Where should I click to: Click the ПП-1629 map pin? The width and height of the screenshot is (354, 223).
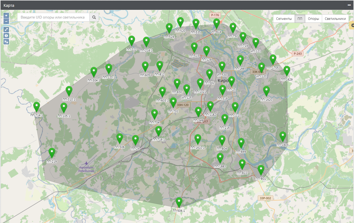coord(286,71)
